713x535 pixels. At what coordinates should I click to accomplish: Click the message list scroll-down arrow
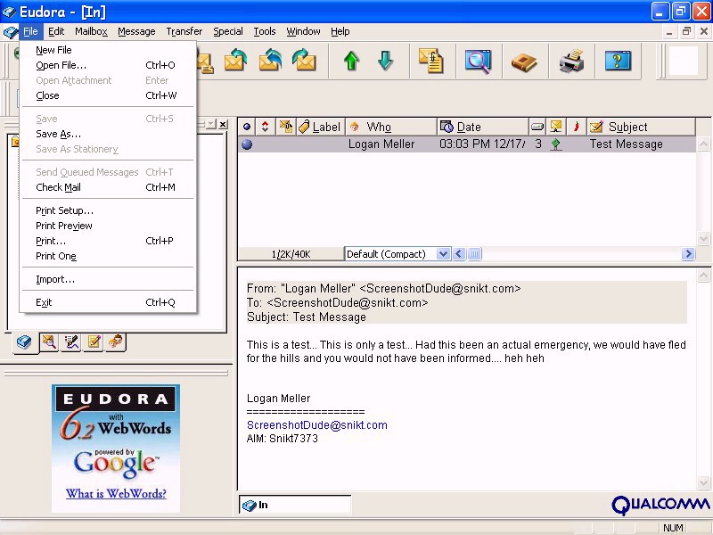tap(703, 238)
